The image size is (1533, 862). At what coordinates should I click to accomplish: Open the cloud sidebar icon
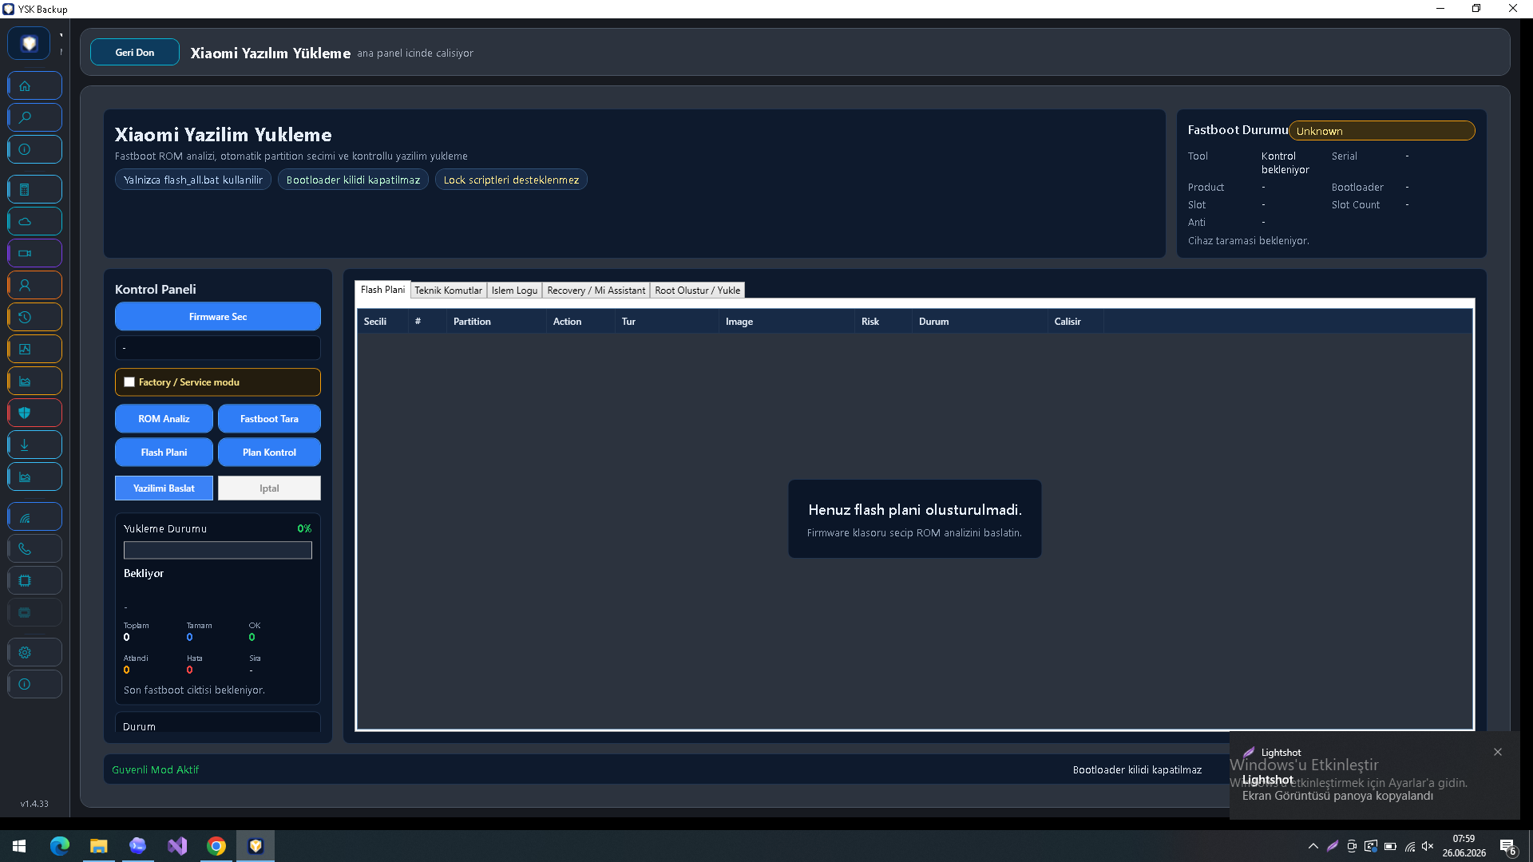[x=35, y=221]
